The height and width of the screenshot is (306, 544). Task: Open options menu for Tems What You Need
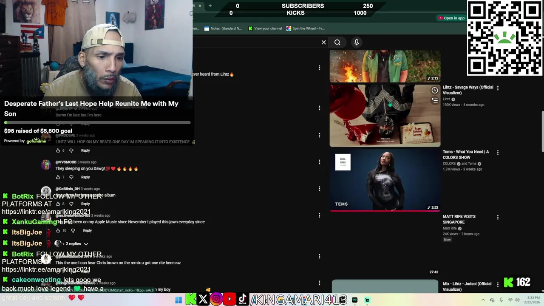(498, 152)
